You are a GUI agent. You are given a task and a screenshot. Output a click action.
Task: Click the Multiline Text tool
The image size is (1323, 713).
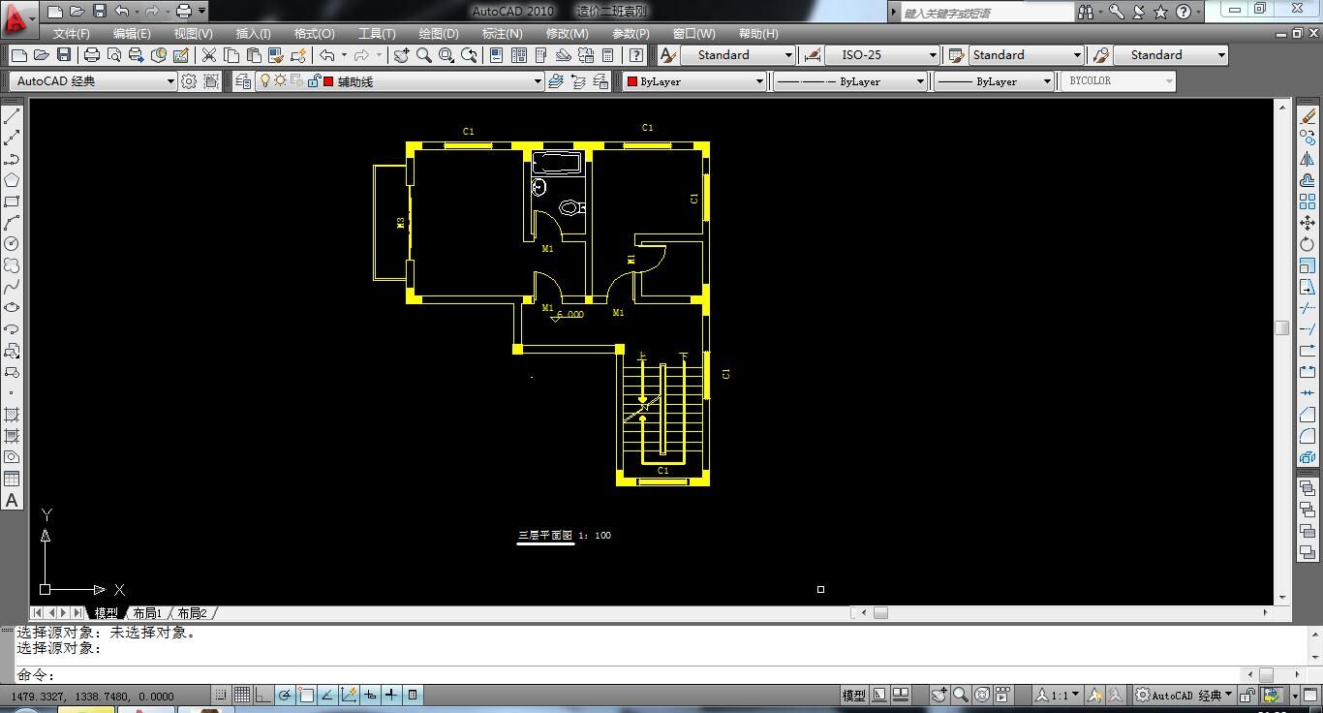pos(13,501)
